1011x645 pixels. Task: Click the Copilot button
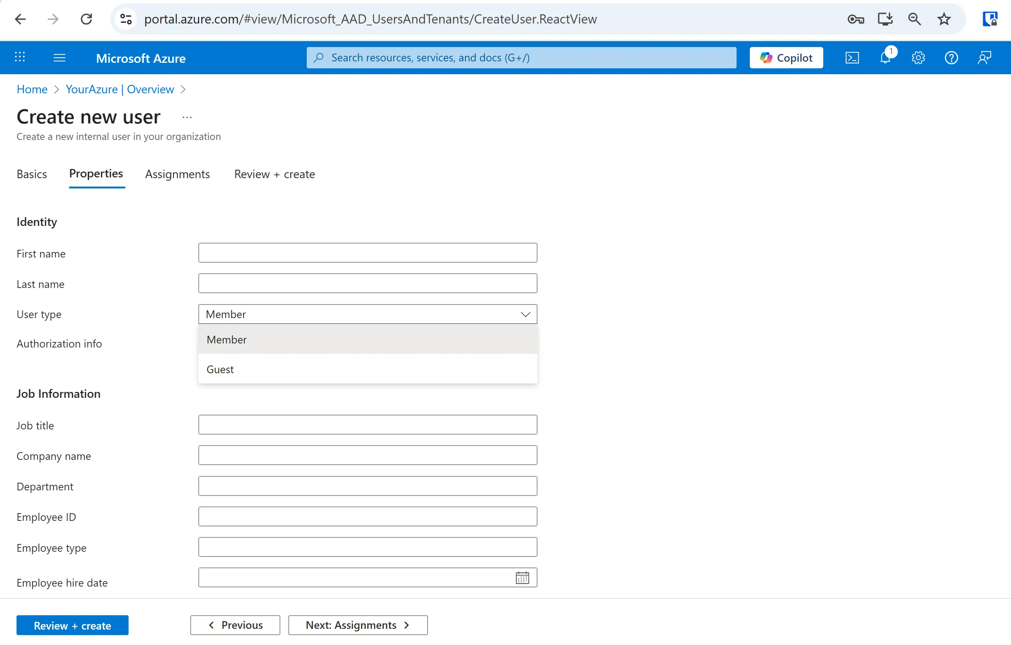[x=786, y=58]
